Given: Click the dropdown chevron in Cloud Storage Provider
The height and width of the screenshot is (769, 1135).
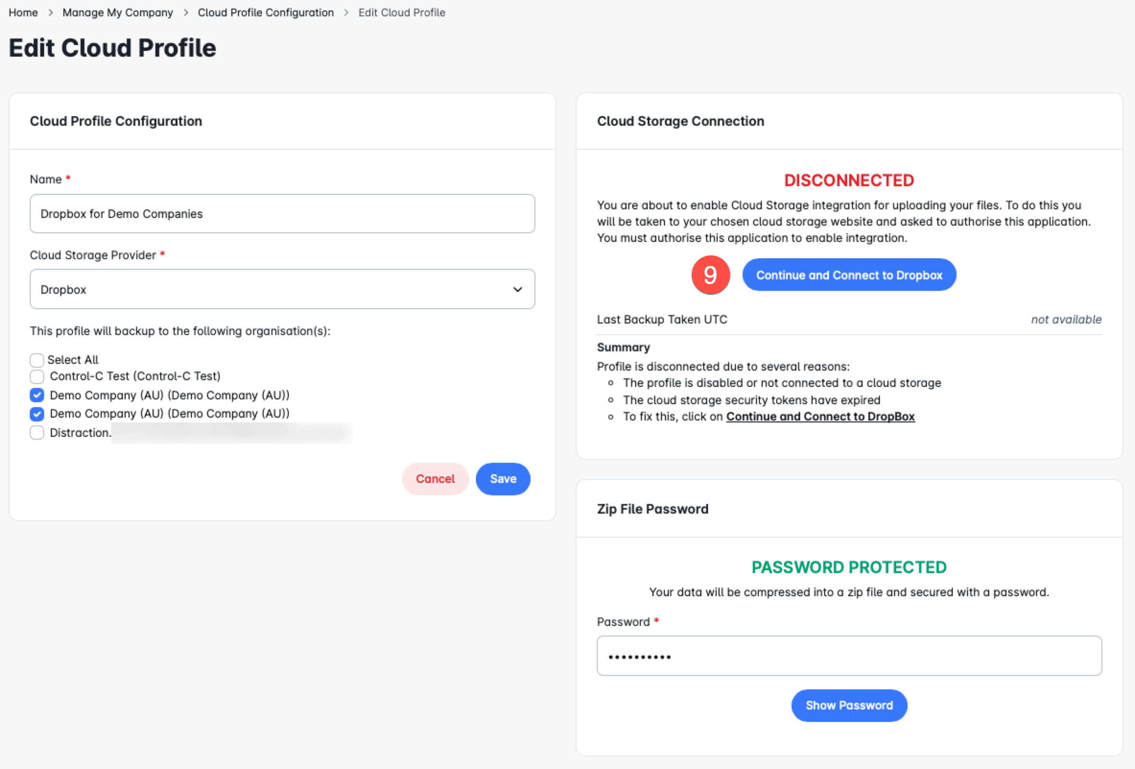Looking at the screenshot, I should coord(518,289).
